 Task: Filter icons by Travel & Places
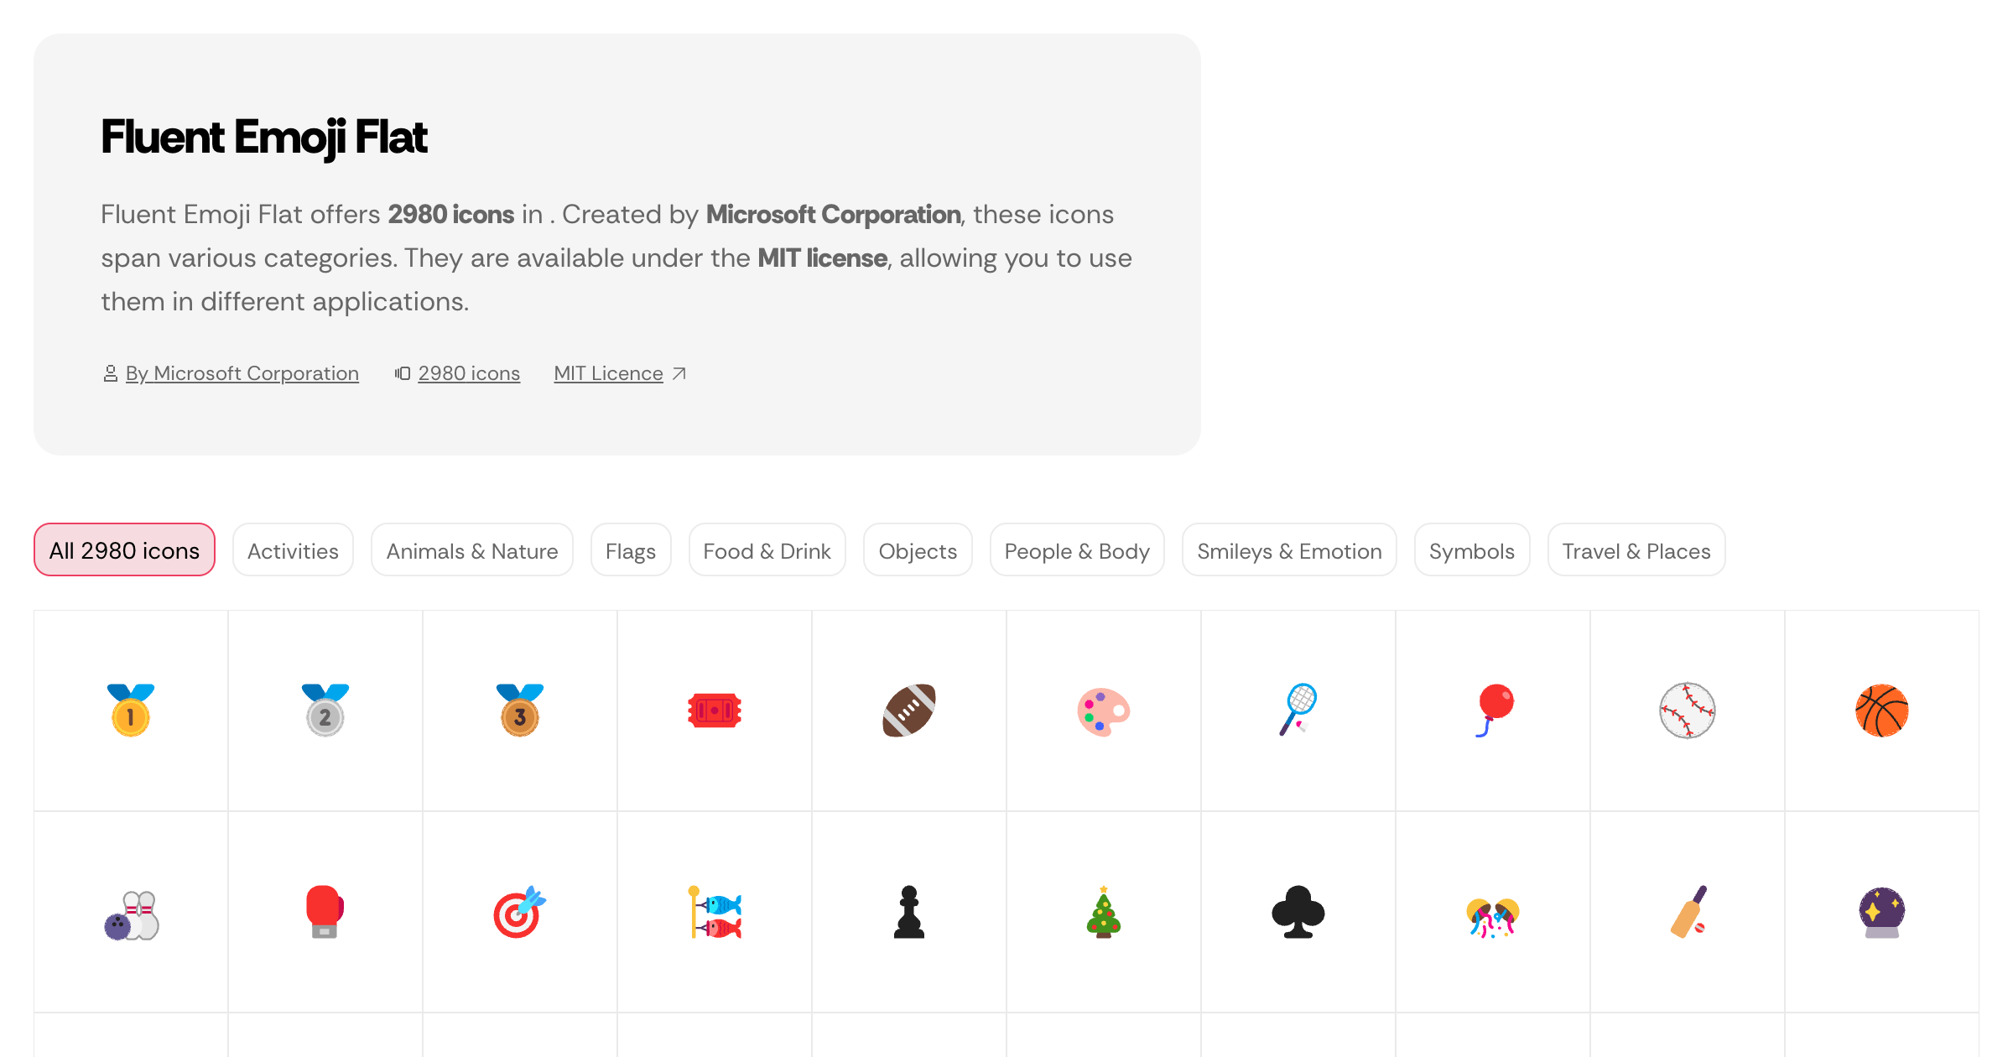(1636, 549)
